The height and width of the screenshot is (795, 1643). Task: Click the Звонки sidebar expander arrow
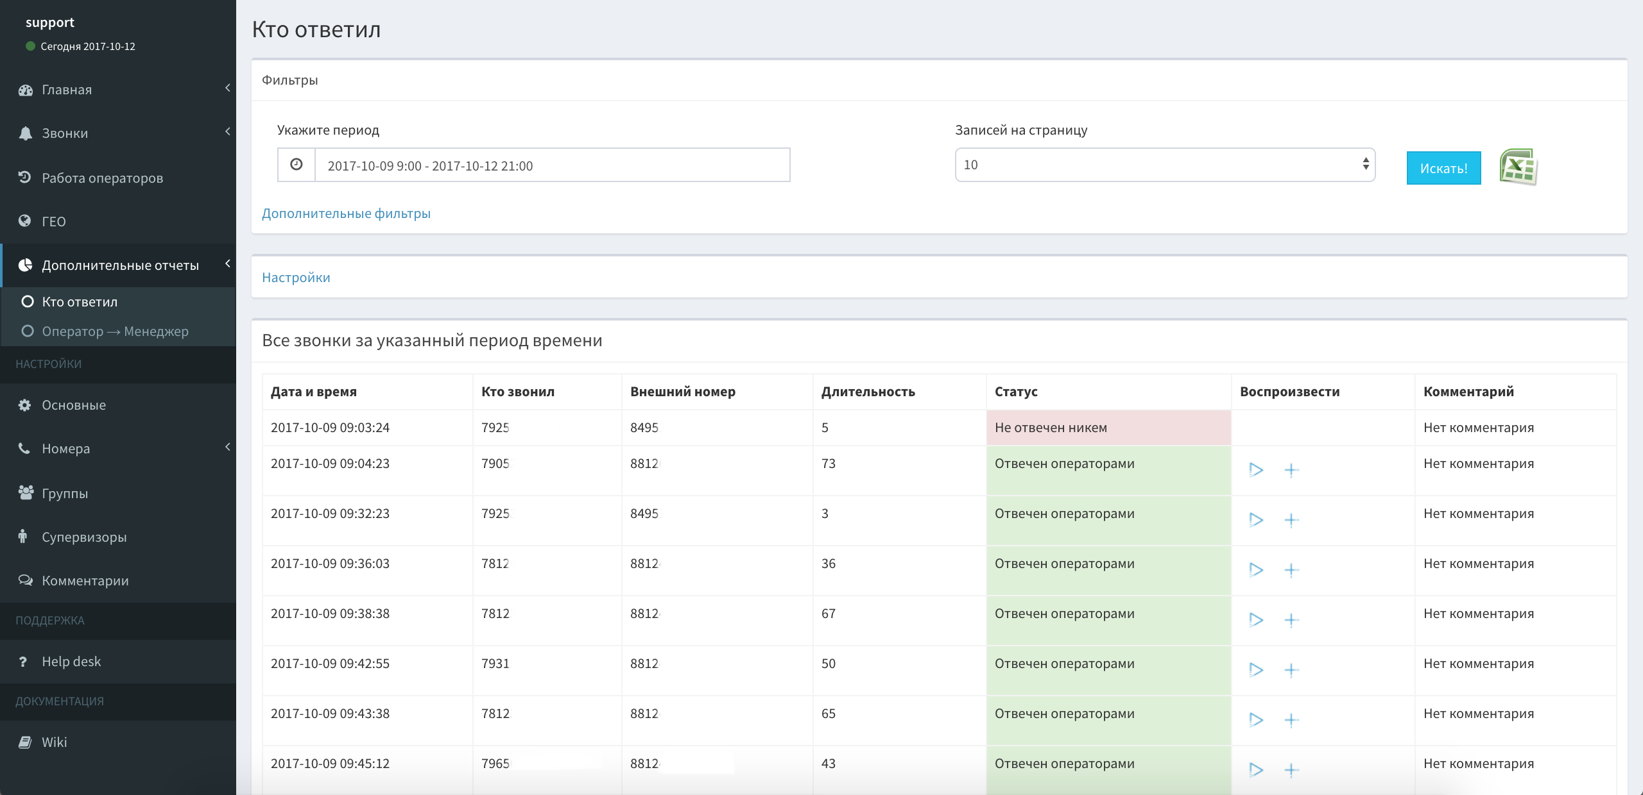coord(230,132)
